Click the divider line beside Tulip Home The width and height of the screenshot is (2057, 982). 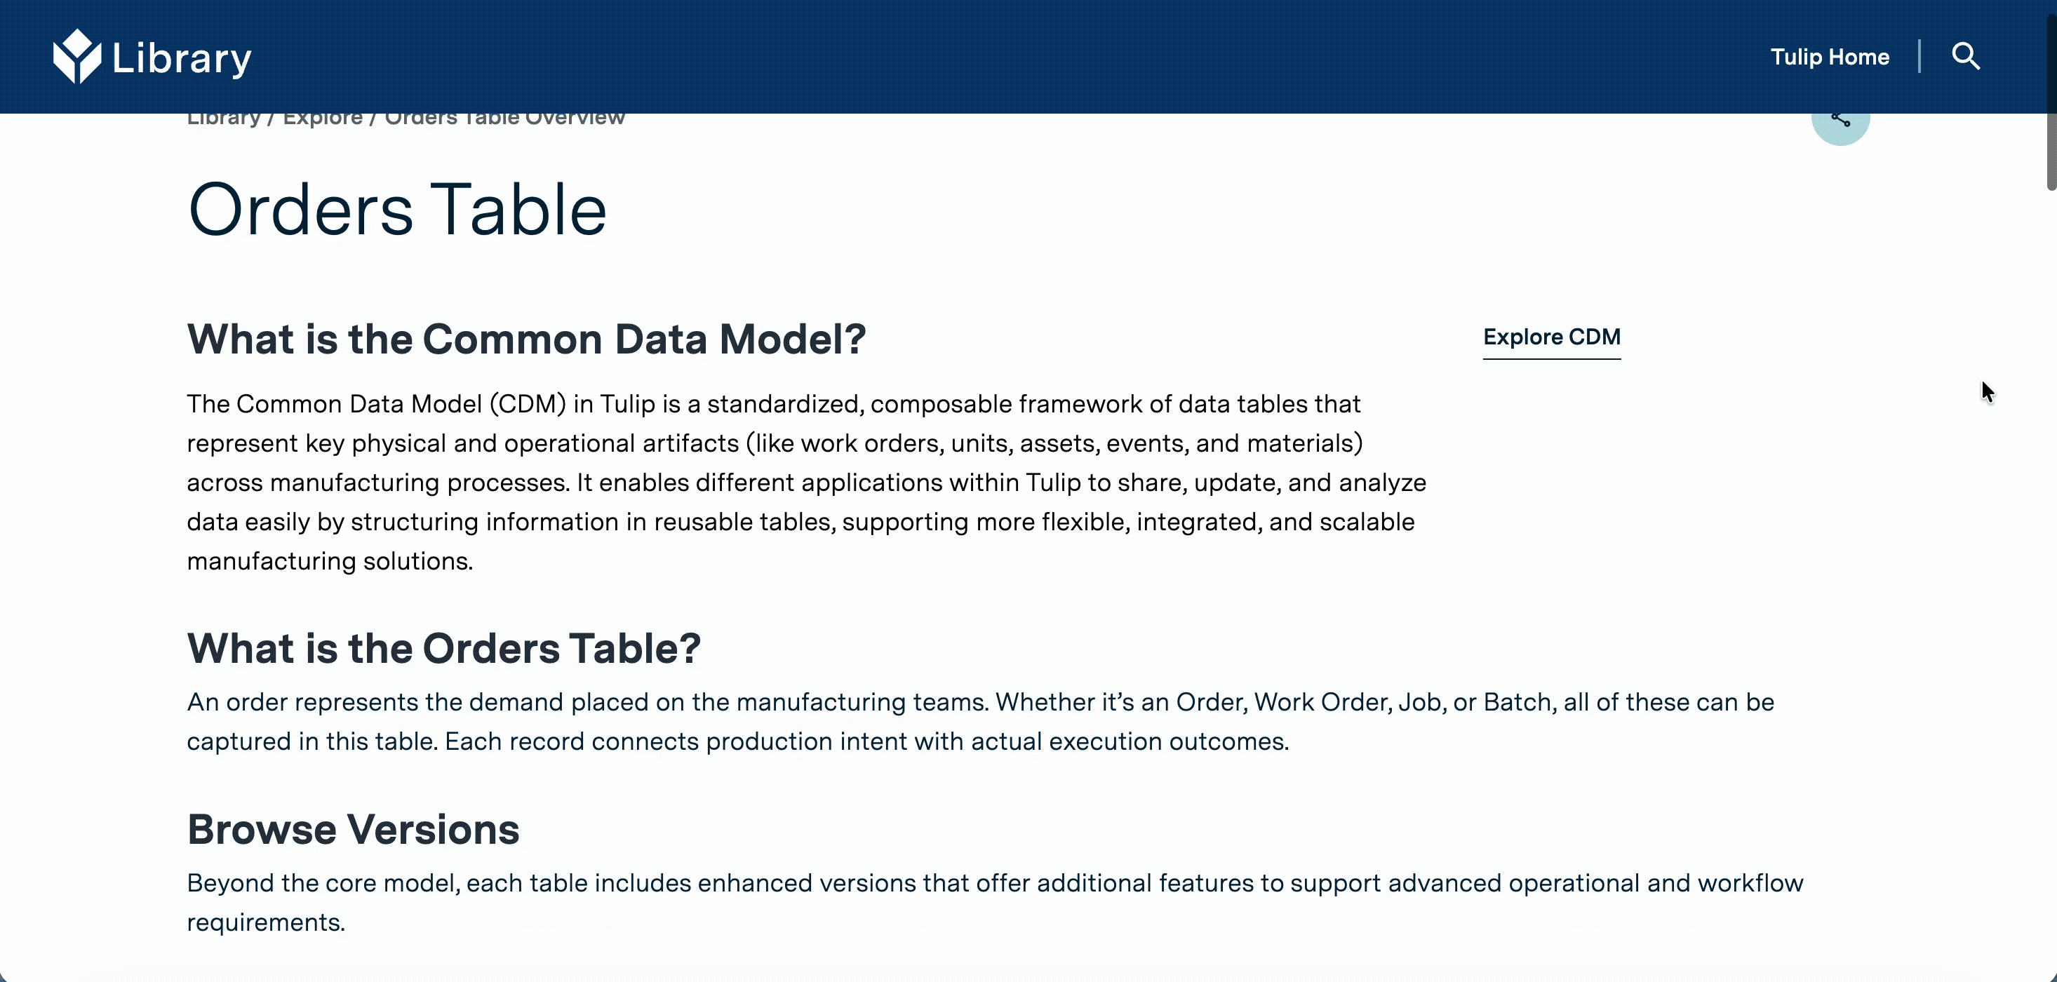(x=1919, y=57)
